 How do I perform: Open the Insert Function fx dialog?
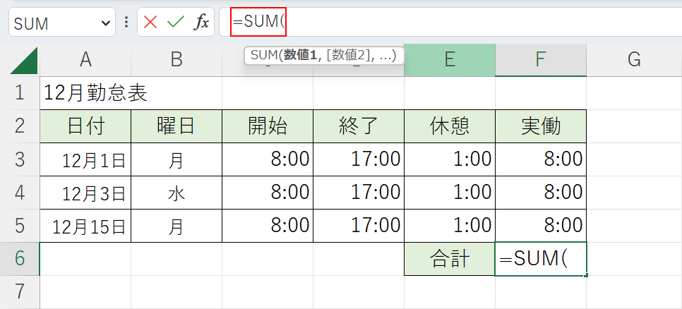[202, 23]
